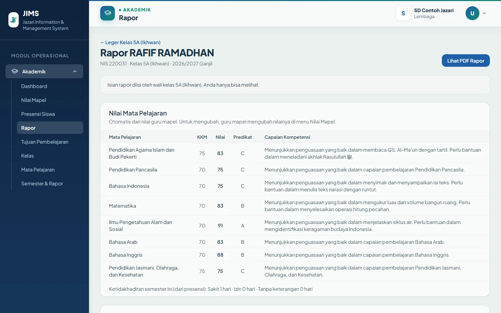The image size is (501, 313).
Task: Click the S institution avatar
Action: (x=403, y=13)
